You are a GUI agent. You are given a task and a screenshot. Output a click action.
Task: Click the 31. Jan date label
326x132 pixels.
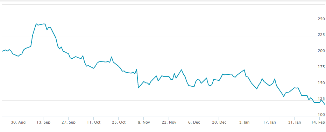click(x=294, y=123)
